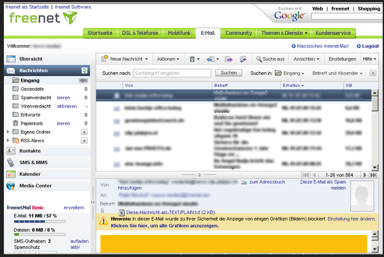
Task: Click leeren next to Papierkorb
Action: click(63, 123)
